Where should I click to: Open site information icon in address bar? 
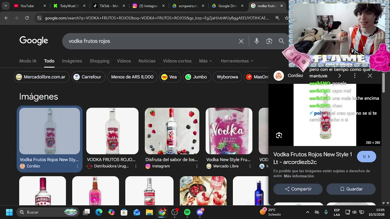coord(39,18)
